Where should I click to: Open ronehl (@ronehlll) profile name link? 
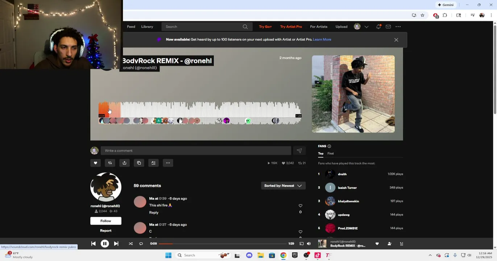pyautogui.click(x=105, y=206)
